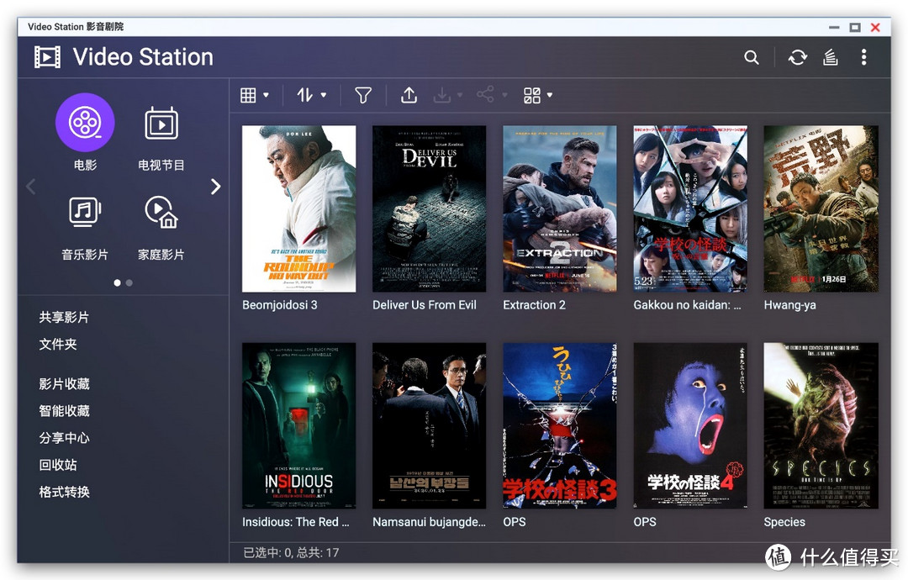Select the Deliver Us From Evil poster

[429, 209]
